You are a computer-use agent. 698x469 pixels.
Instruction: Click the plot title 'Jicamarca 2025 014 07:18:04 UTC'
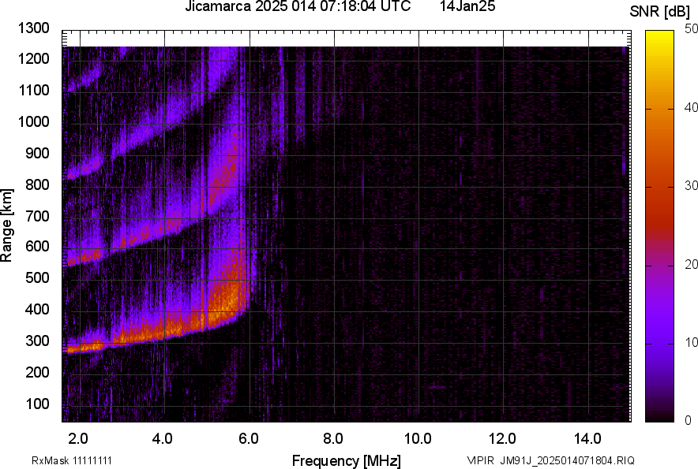[x=298, y=6]
